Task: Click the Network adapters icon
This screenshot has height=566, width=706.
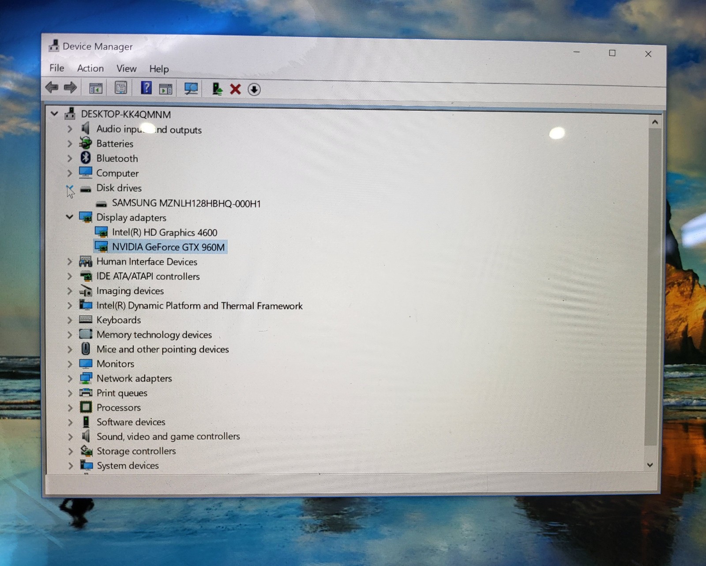Action: pos(86,378)
